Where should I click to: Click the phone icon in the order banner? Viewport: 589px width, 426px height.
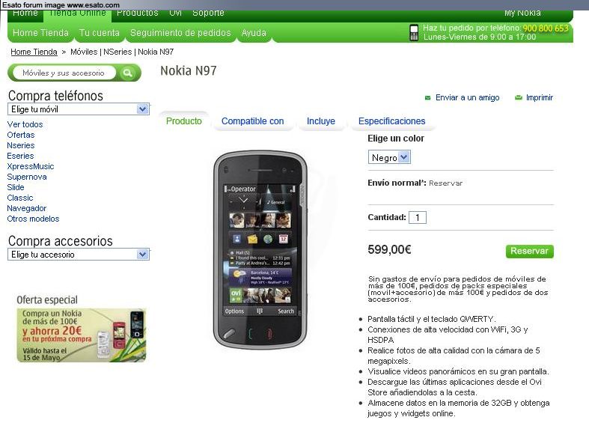click(x=414, y=33)
